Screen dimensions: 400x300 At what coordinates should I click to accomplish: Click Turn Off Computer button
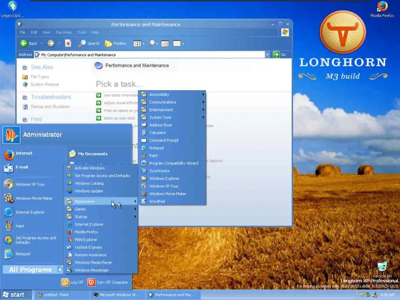pyautogui.click(x=108, y=282)
